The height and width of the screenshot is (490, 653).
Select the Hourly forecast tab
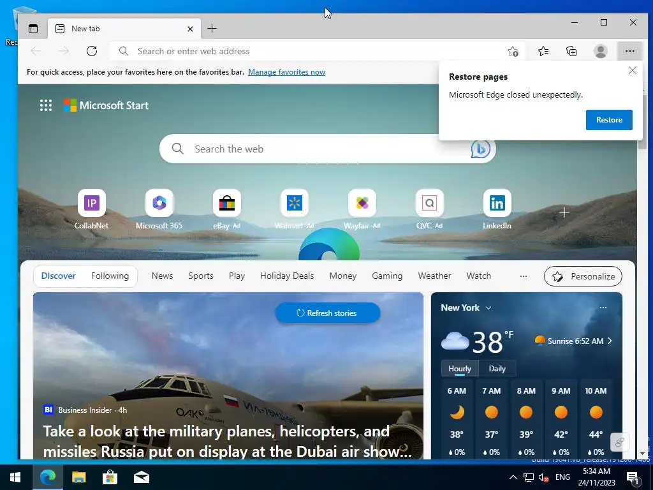tap(459, 369)
